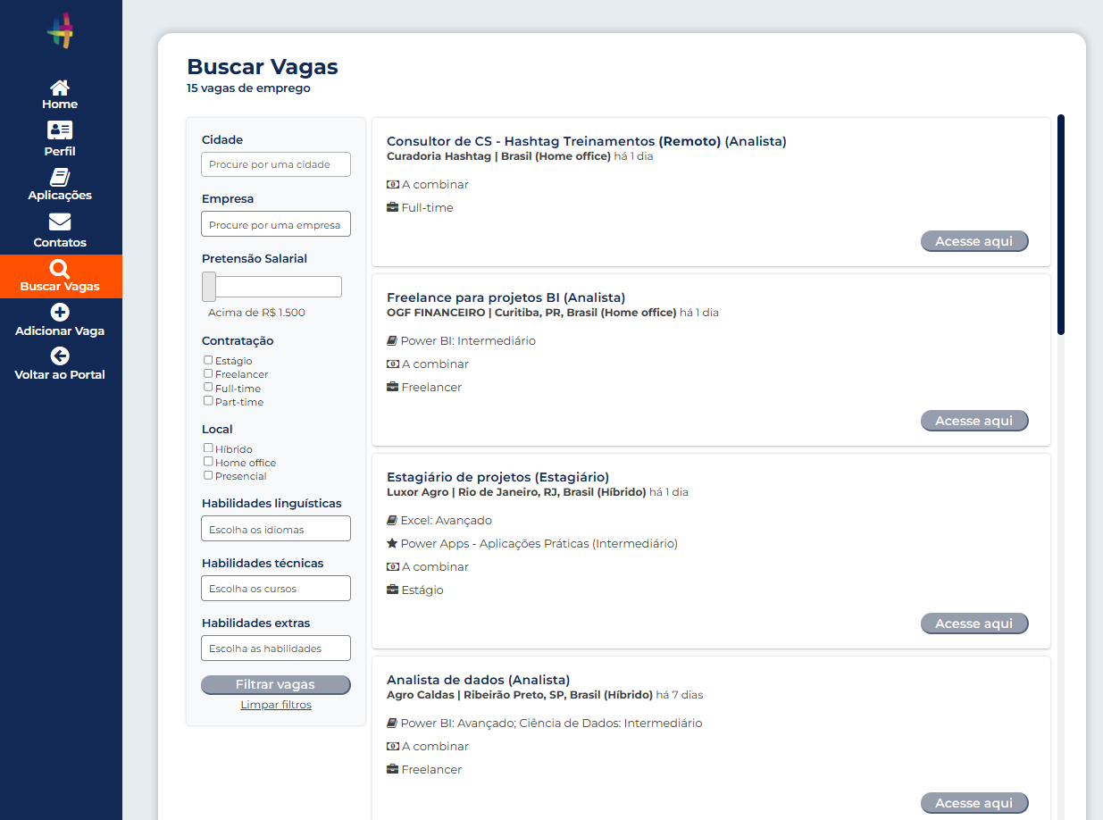The image size is (1103, 820).
Task: Click the Voltar ao Portal arrow icon
Action: [x=60, y=356]
